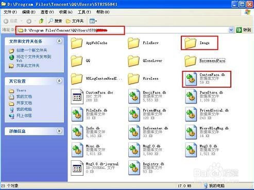This screenshot has height=190, width=254.
Task: Select the MicroBlogMsg.db file icon
Action: pyautogui.click(x=191, y=132)
